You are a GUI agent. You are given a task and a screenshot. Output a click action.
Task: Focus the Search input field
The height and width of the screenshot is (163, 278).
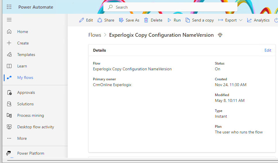(170, 7)
